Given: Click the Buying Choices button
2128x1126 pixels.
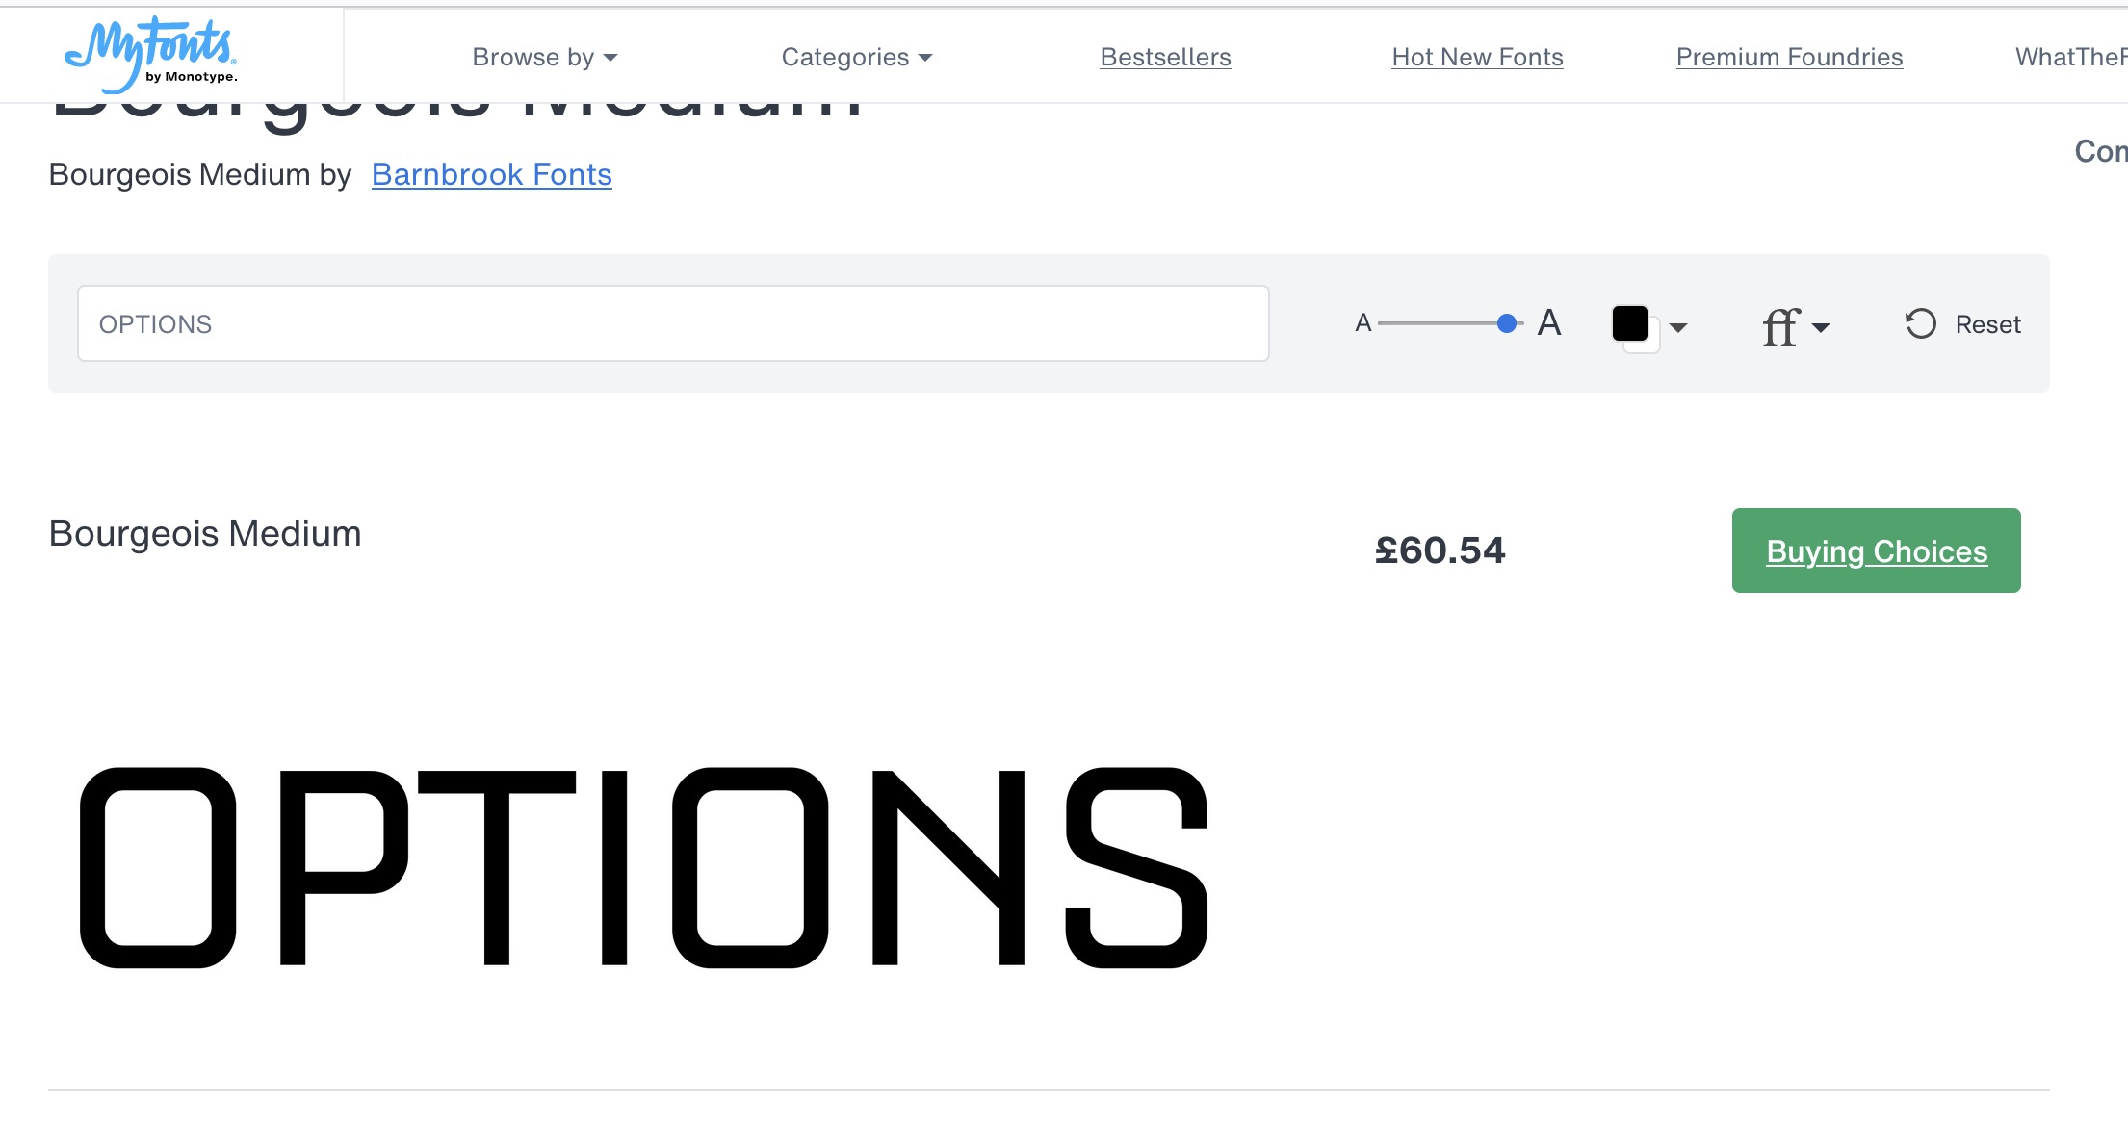Looking at the screenshot, I should [1876, 550].
